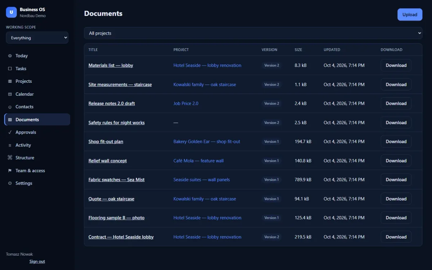
Task: Open the Working Scope dropdown
Action: [37, 38]
